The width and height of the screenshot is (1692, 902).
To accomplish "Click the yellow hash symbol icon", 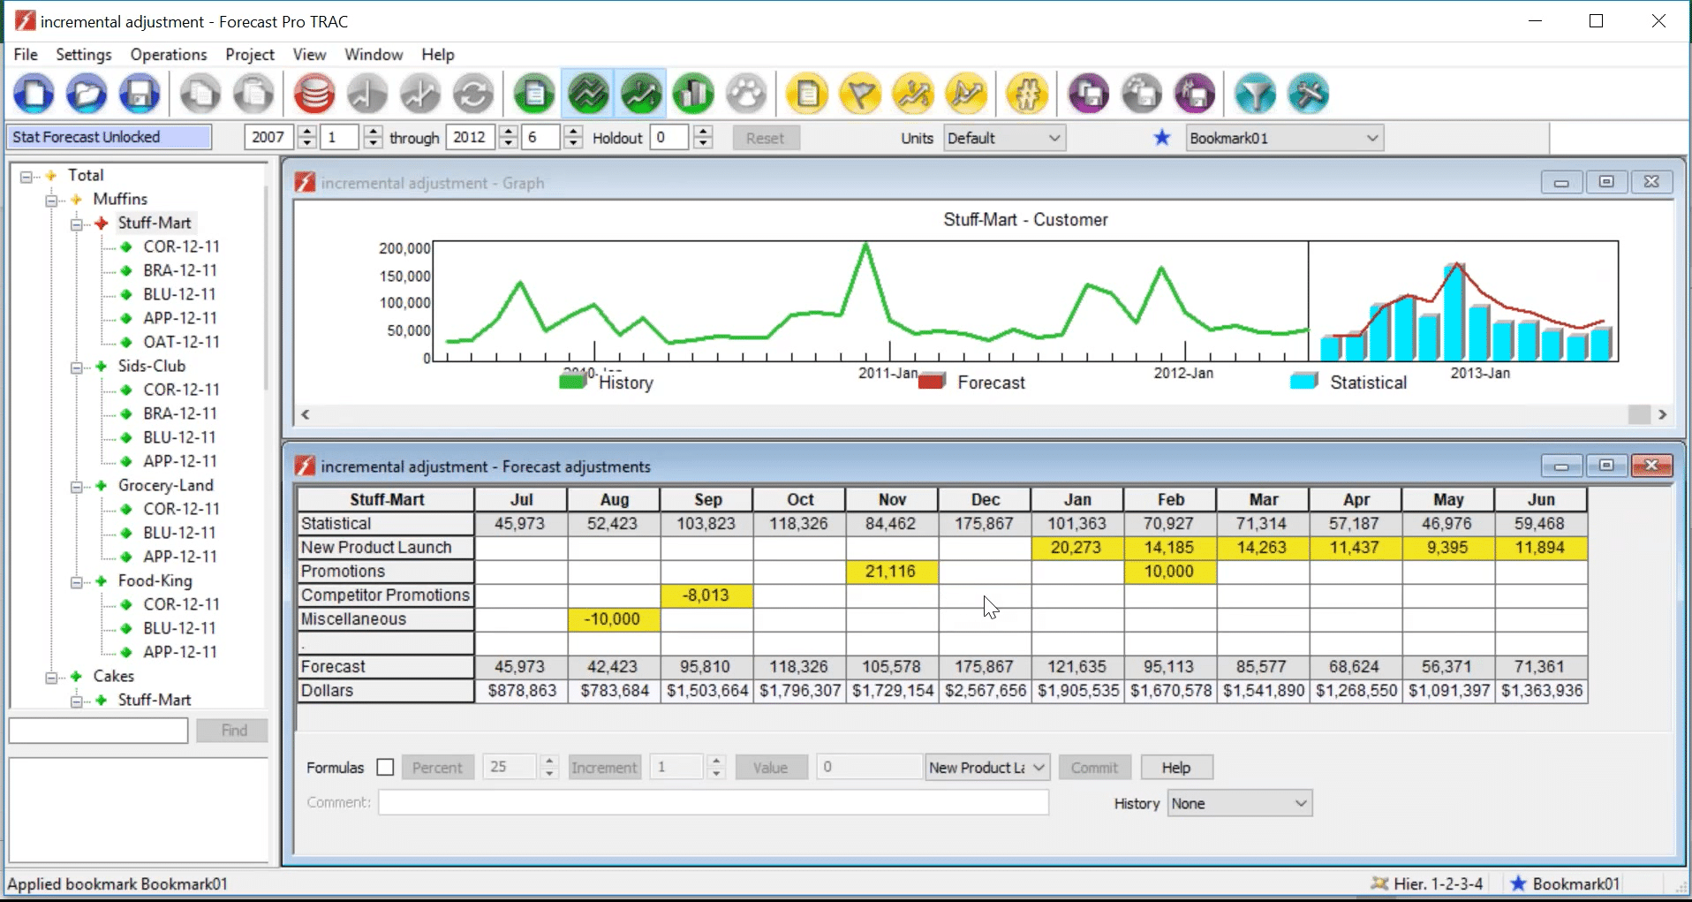I will [x=1026, y=94].
